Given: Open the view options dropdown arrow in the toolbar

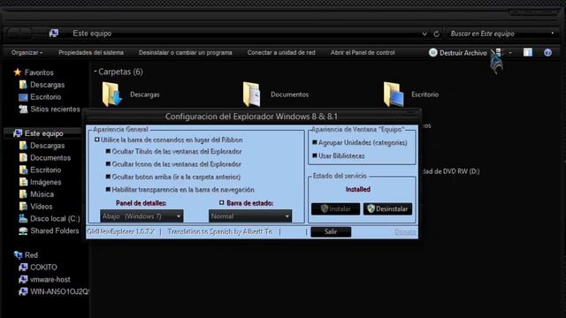Looking at the screenshot, I should pos(510,53).
